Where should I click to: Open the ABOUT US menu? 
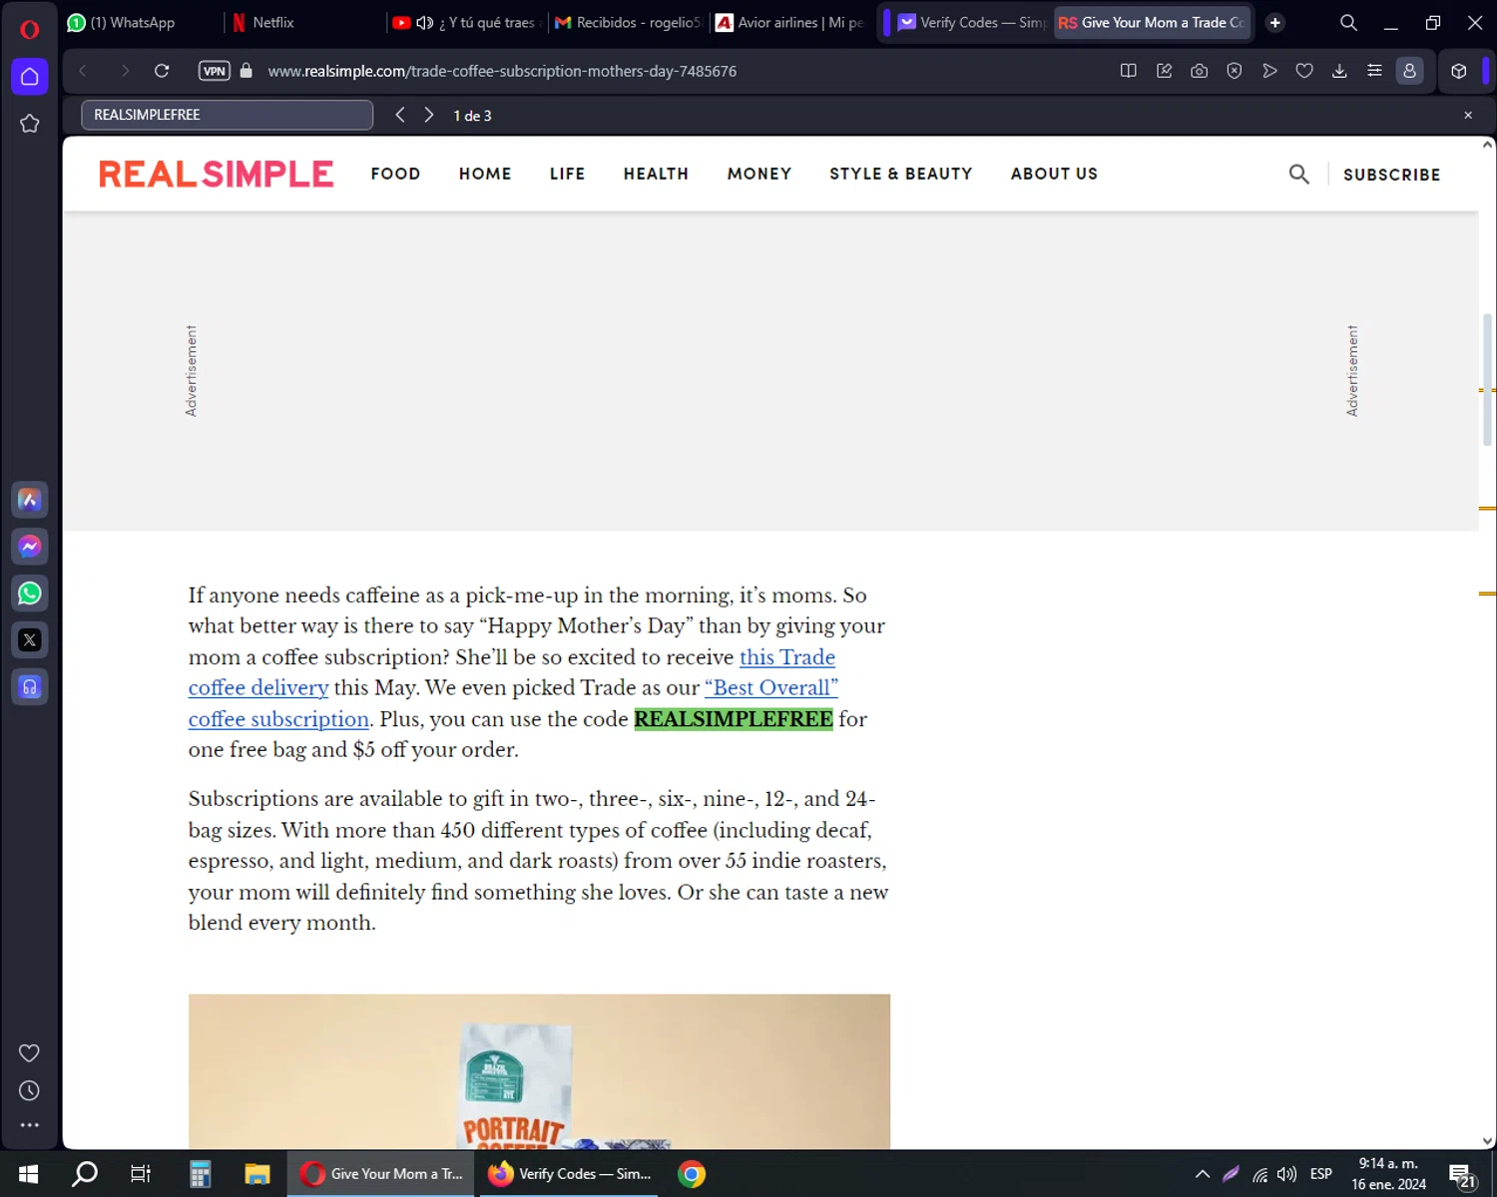1054,174
